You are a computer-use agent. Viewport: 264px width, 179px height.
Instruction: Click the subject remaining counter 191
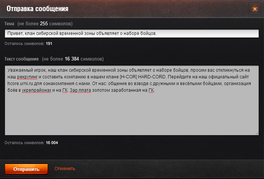click(49, 43)
